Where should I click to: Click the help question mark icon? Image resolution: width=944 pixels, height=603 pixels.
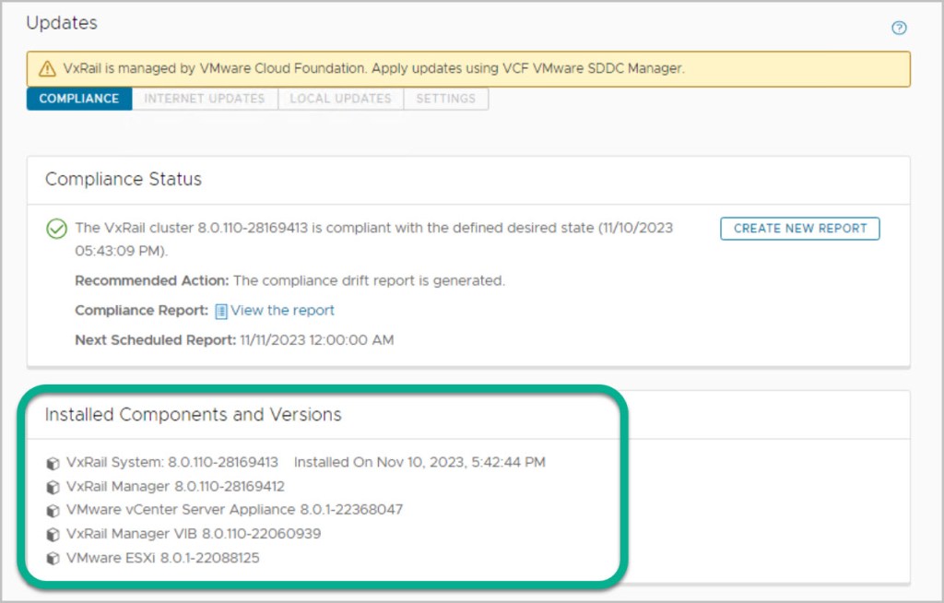pyautogui.click(x=899, y=28)
